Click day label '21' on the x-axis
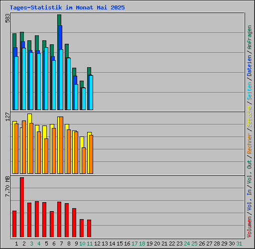Image resolution: width=255 pixels, height=249 pixels. (x=164, y=244)
